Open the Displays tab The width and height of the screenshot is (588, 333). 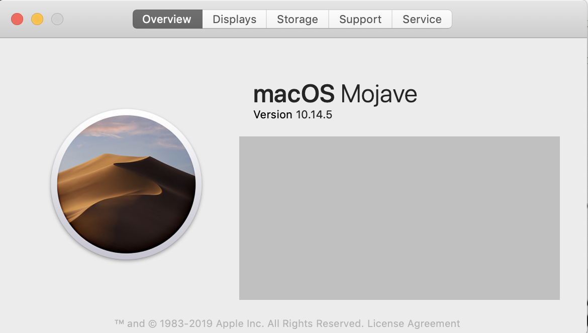[234, 19]
